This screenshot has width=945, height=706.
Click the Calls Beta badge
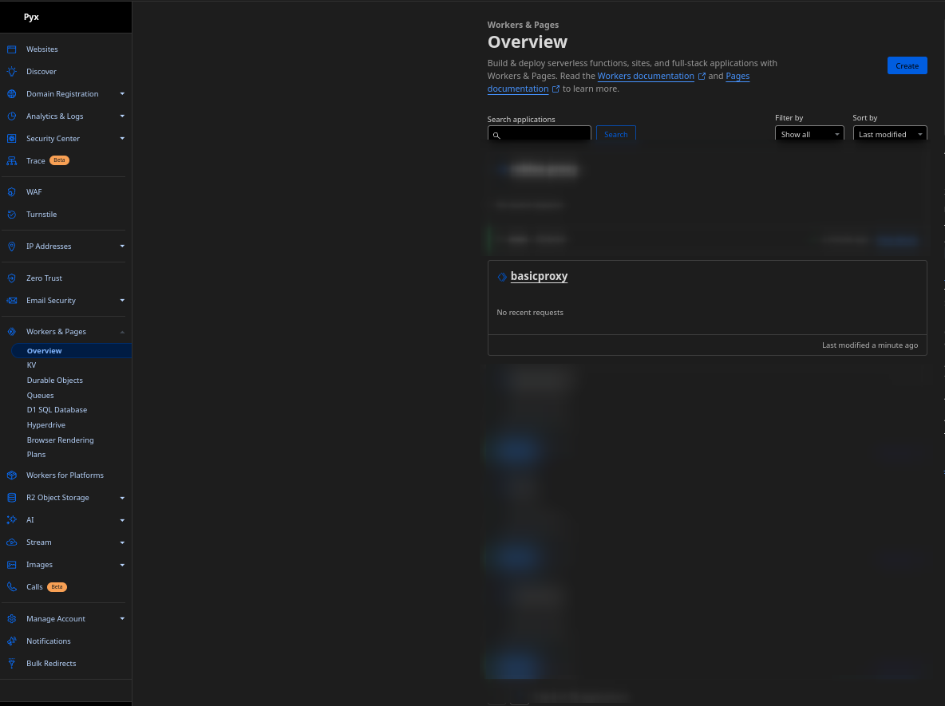tap(57, 586)
